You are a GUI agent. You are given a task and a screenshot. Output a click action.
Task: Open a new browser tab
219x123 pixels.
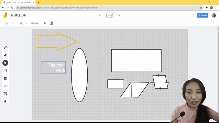[38, 2]
